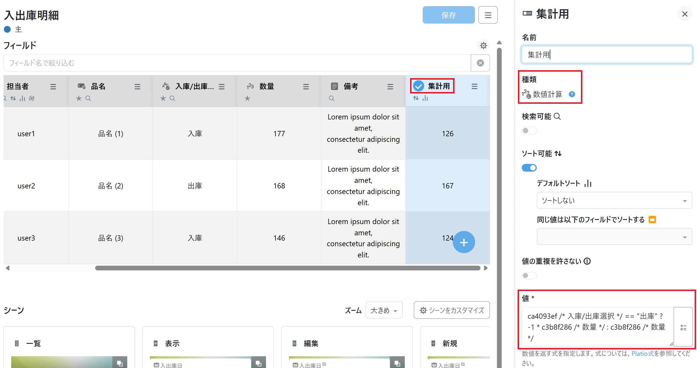Click the blue plus add-field button
697x368 pixels.
coord(464,242)
